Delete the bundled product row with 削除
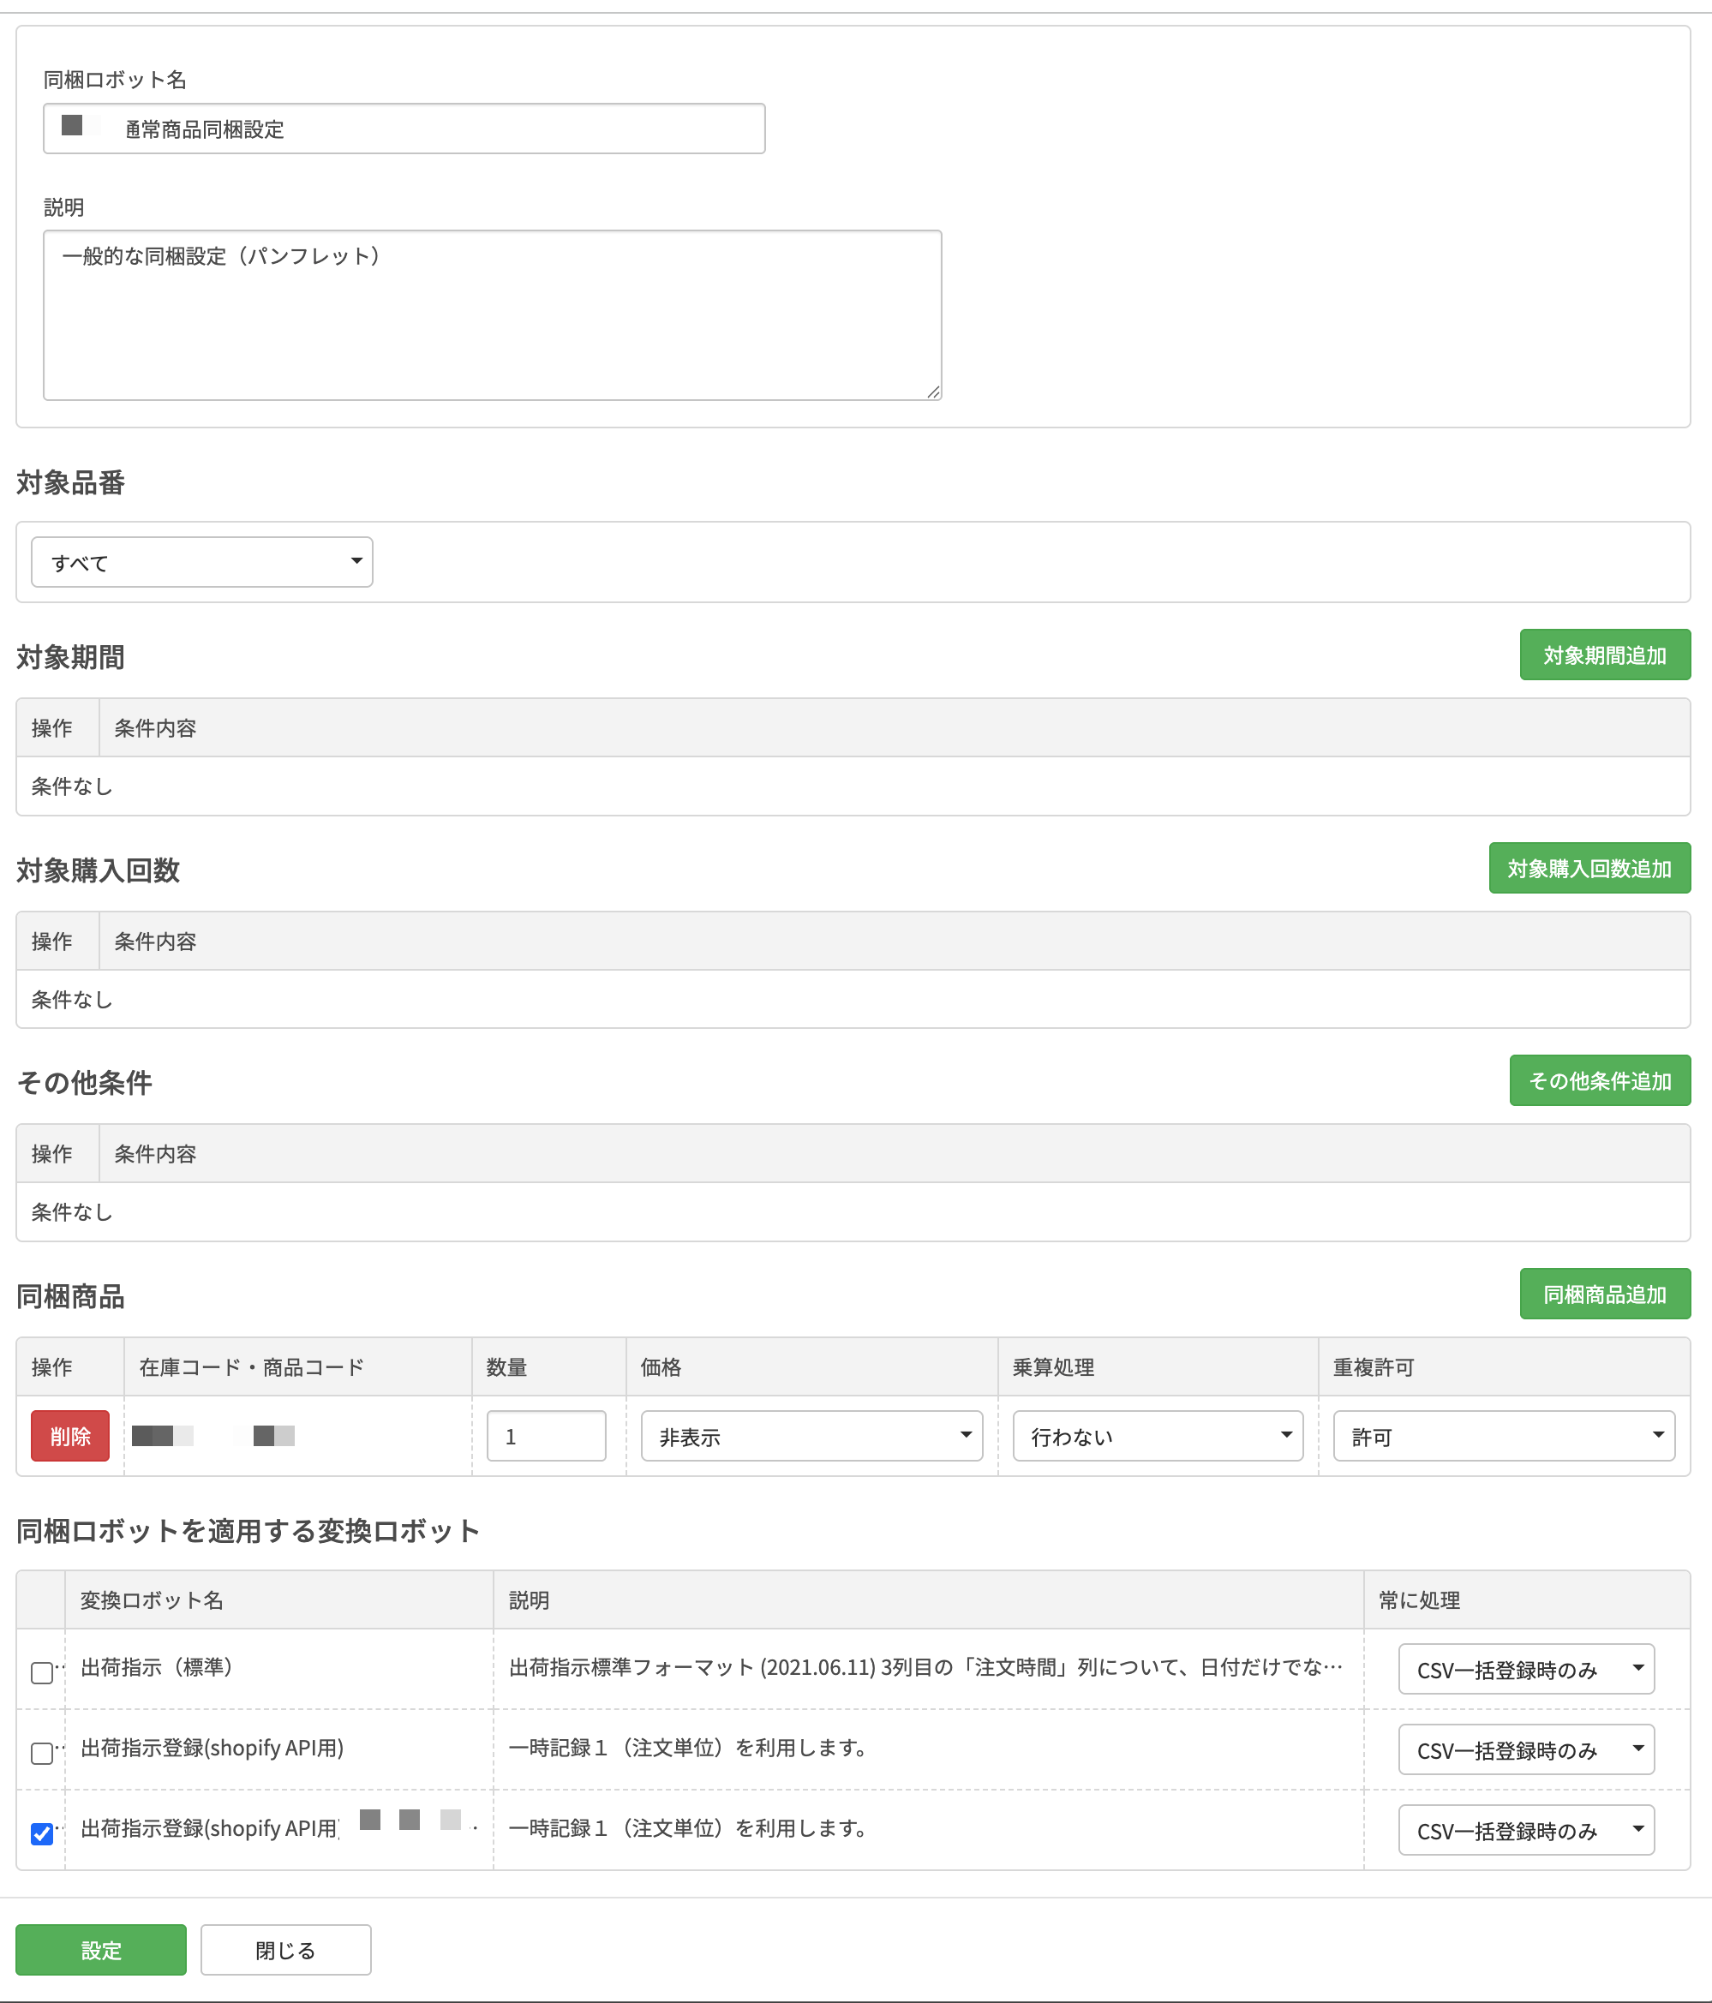 click(69, 1437)
